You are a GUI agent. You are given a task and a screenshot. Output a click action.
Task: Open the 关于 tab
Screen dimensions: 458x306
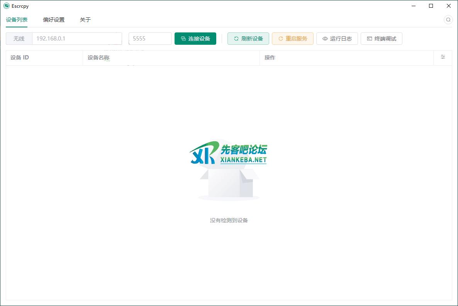(85, 19)
